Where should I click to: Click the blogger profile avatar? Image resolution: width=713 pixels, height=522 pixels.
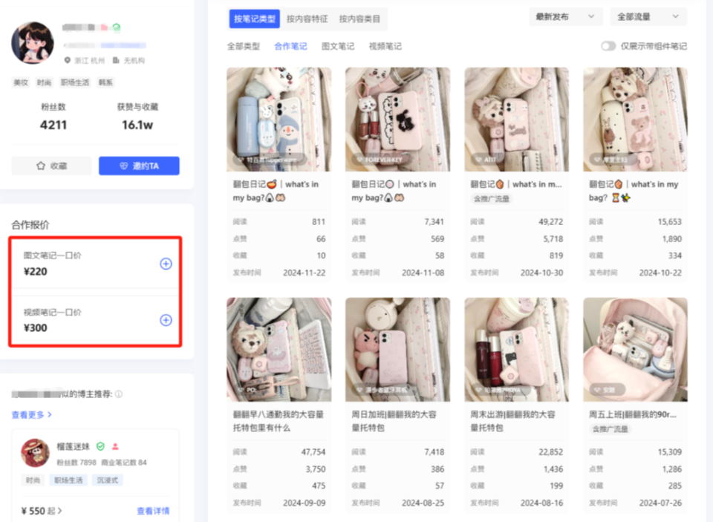pos(32,43)
